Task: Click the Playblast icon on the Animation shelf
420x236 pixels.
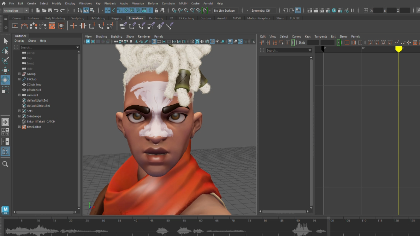Action: point(15,26)
